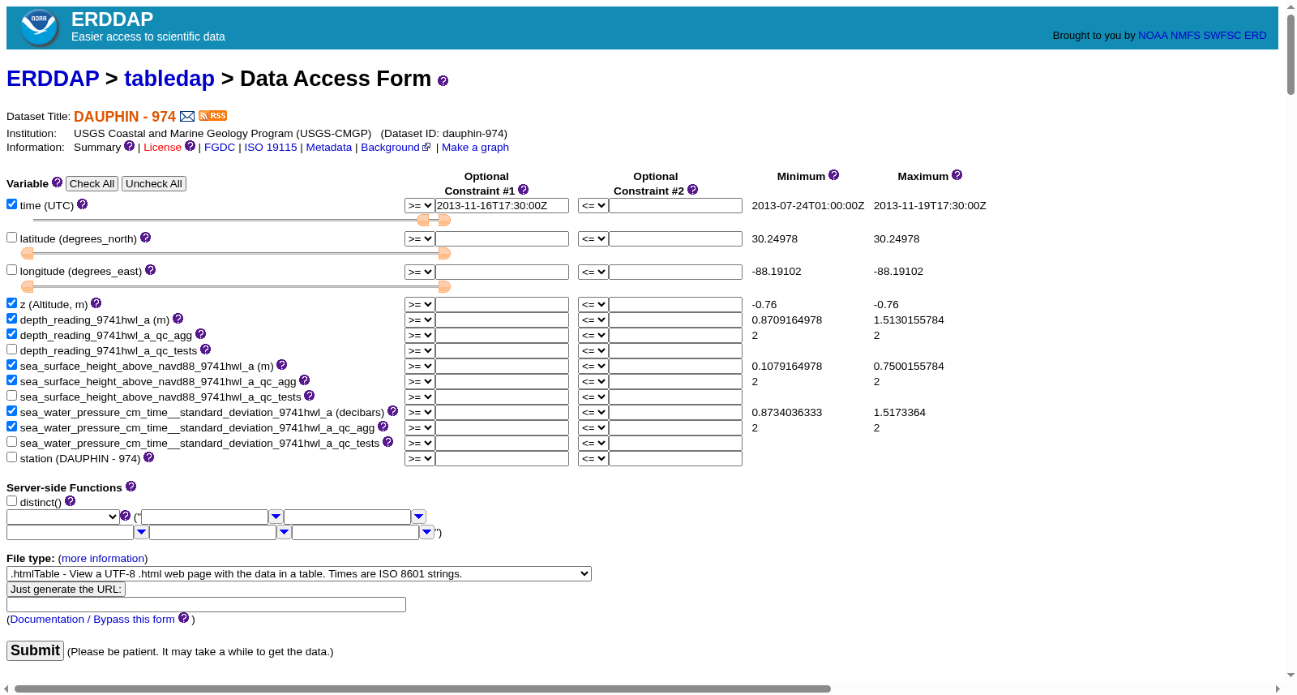Check sea_surface_height_above_navd88_9741hwl_a_qc_tests checkbox
This screenshot has height=695, width=1297.
coord(11,396)
